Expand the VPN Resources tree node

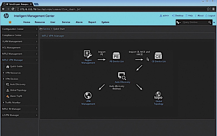click(x=3, y=73)
